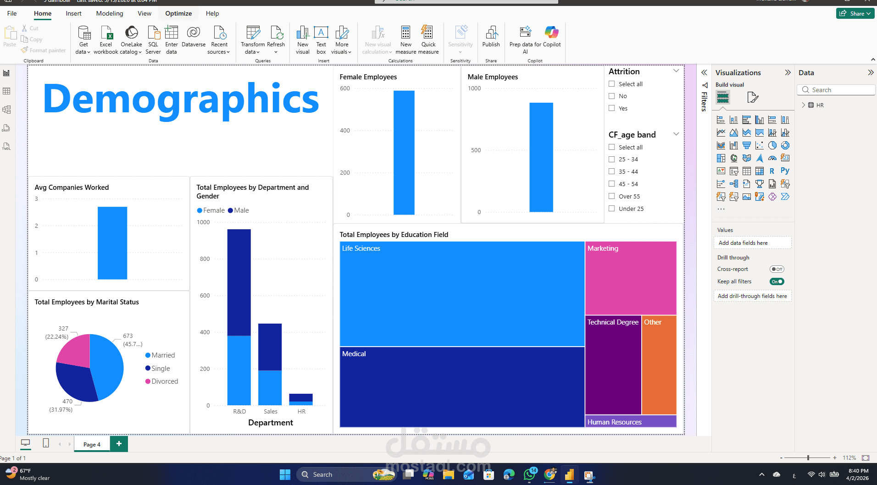Toggle Cross-report drill through
Viewport: 877px width, 485px height.
[x=777, y=269]
